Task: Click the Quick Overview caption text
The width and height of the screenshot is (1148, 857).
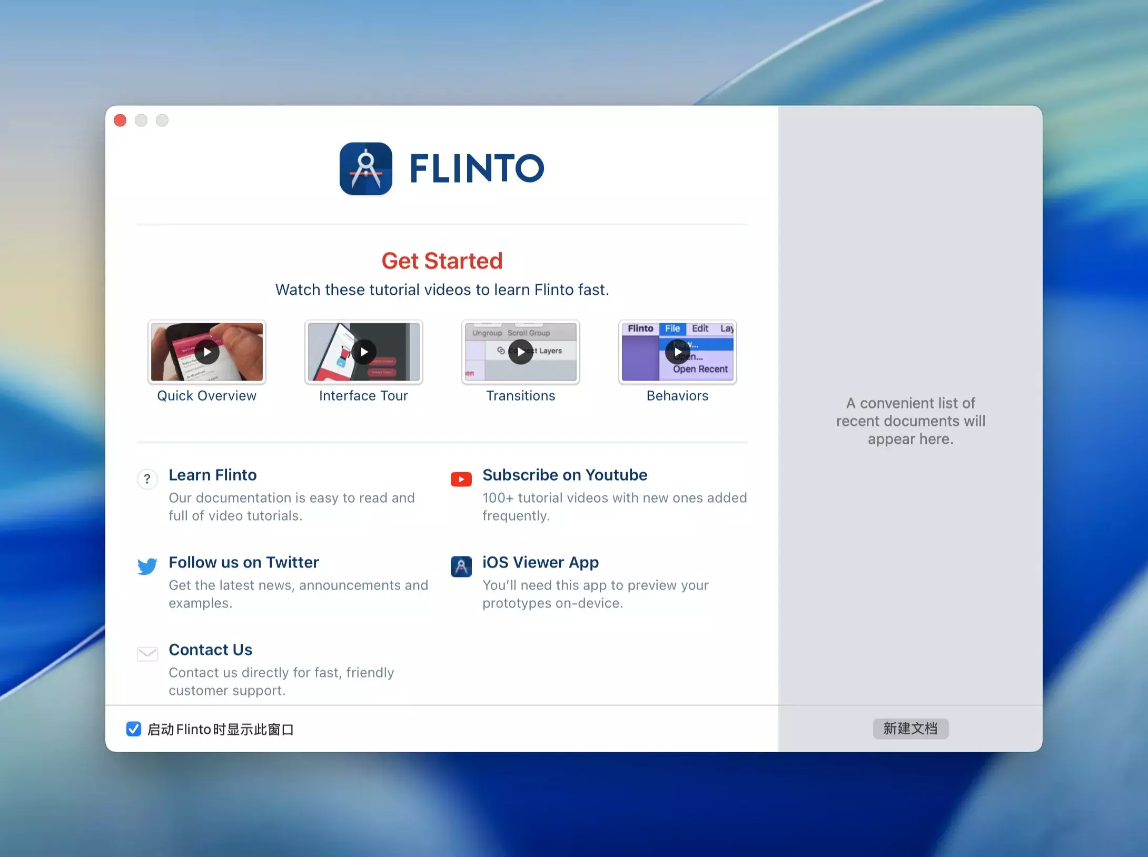Action: coord(207,396)
